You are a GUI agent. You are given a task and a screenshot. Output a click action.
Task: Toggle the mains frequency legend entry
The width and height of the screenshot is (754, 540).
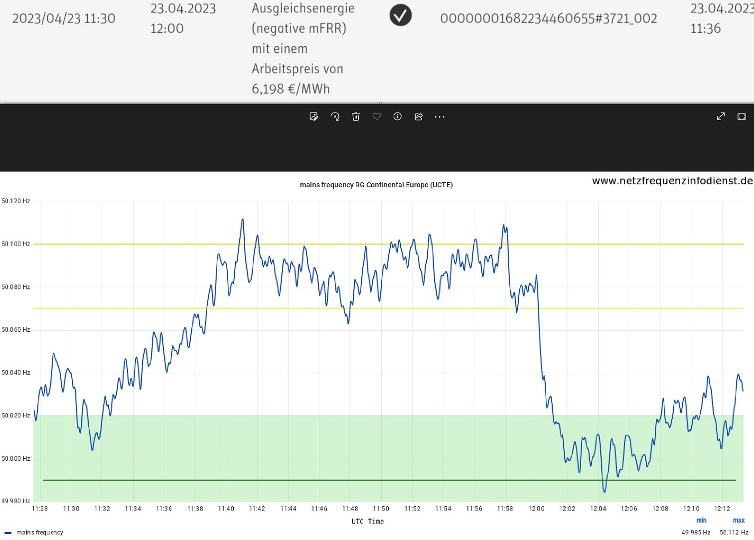tap(39, 533)
